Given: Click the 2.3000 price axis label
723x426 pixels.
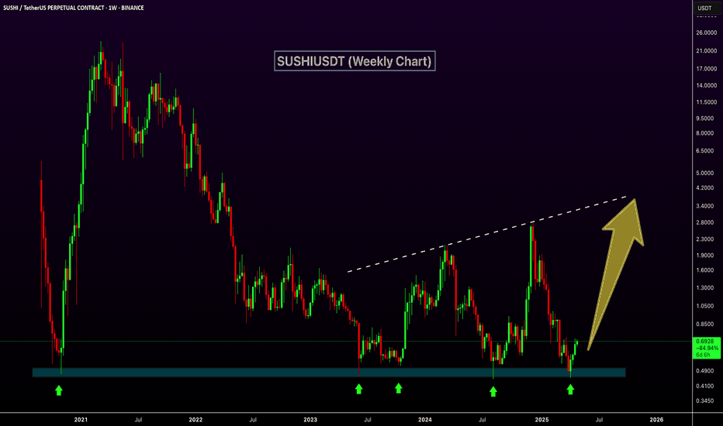Looking at the screenshot, I should 705,239.
